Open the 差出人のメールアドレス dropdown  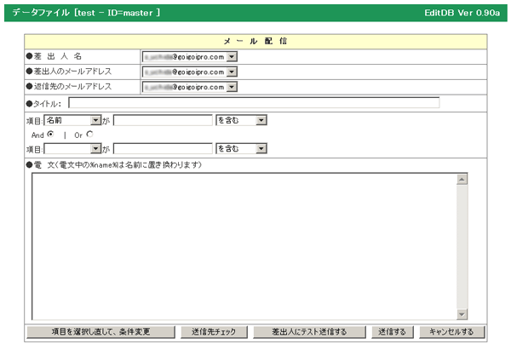pos(232,72)
